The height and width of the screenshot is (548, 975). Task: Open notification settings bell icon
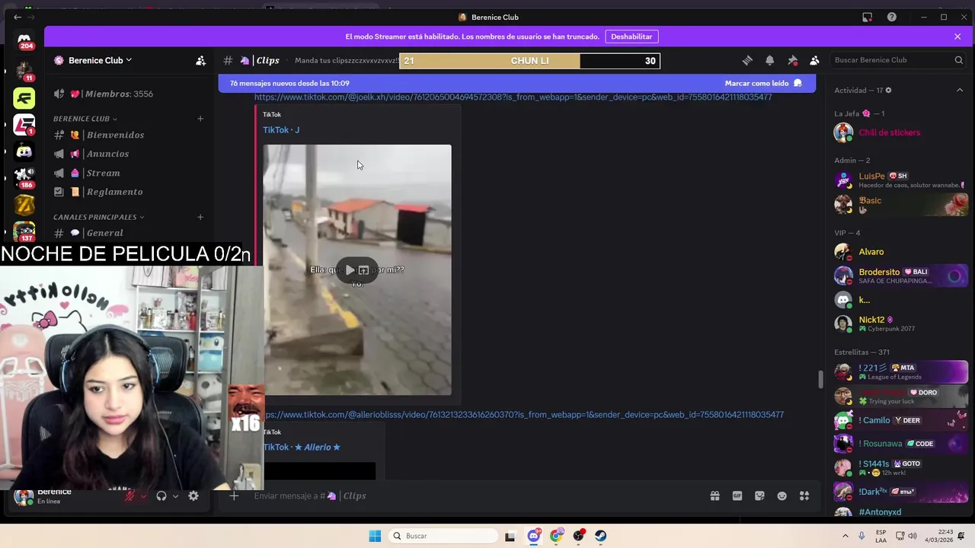tap(770, 60)
